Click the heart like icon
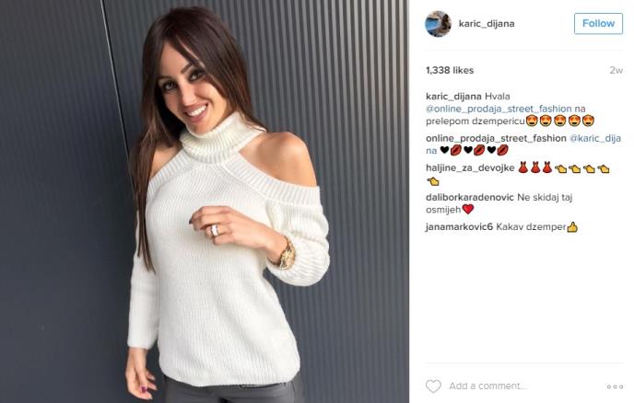634x403 pixels. [x=433, y=386]
